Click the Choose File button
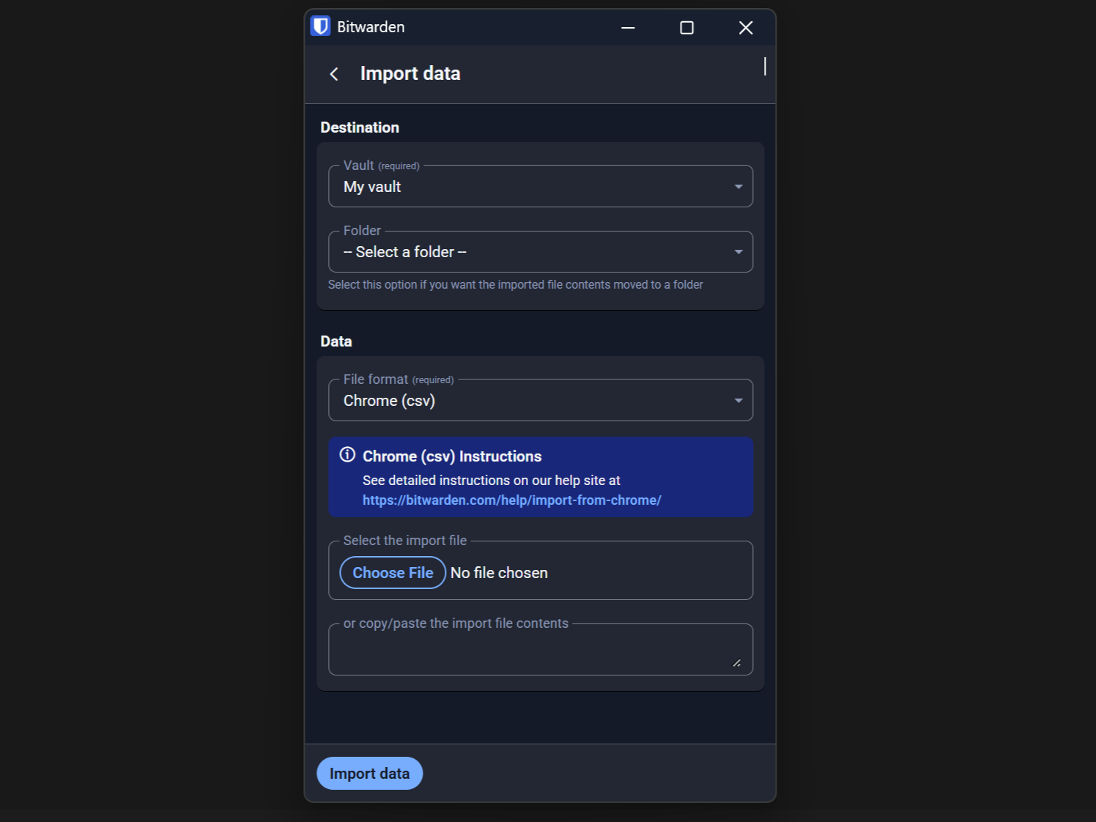Image resolution: width=1096 pixels, height=822 pixels. (x=393, y=573)
